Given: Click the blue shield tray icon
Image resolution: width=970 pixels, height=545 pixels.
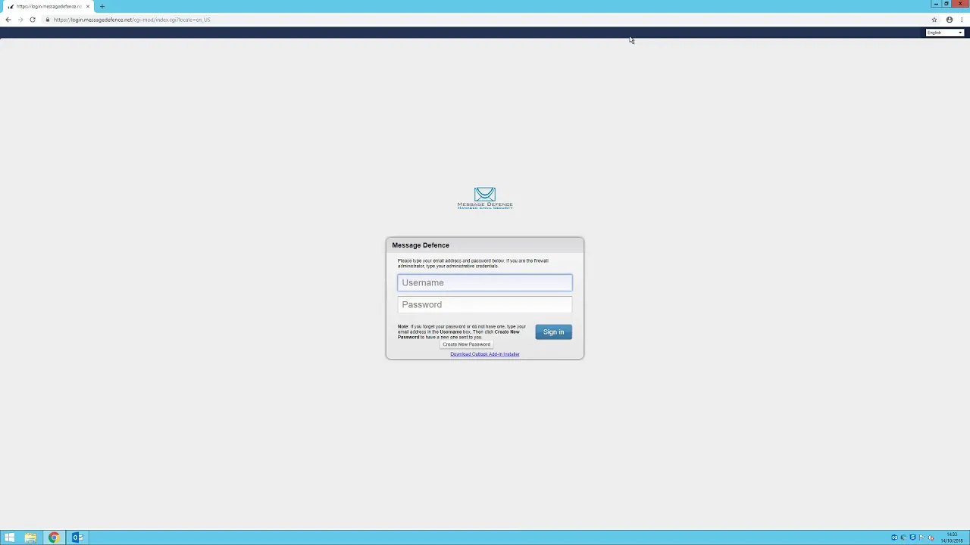Looking at the screenshot, I should pyautogui.click(x=912, y=537).
